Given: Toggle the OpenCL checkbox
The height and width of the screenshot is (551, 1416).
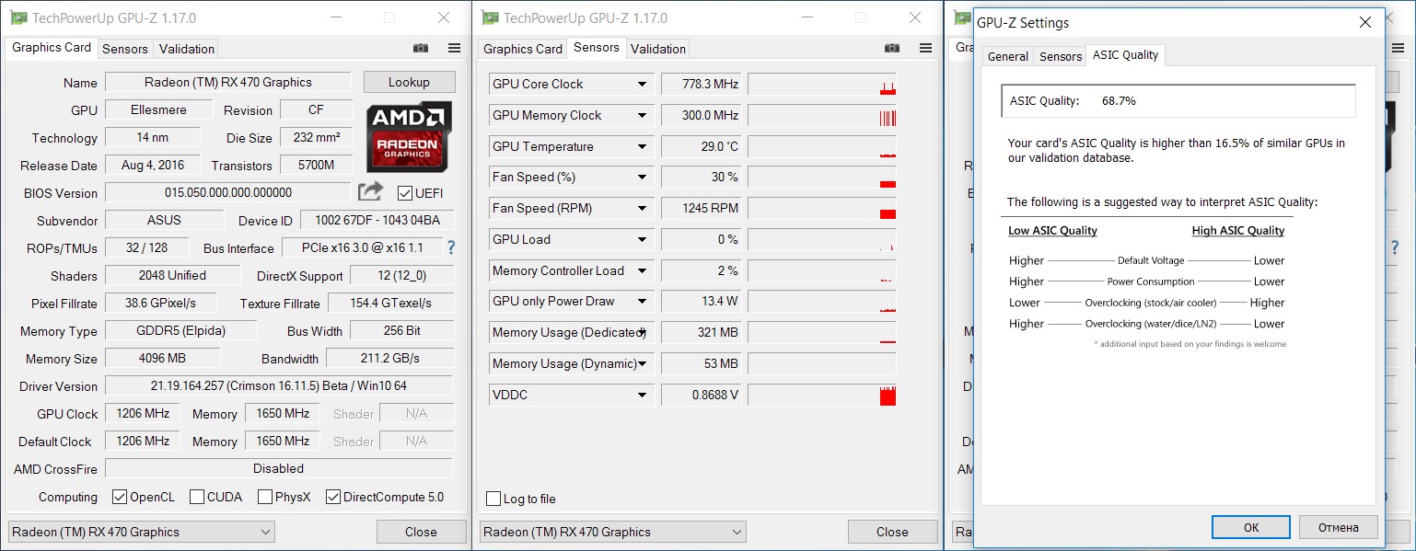Looking at the screenshot, I should [x=120, y=497].
